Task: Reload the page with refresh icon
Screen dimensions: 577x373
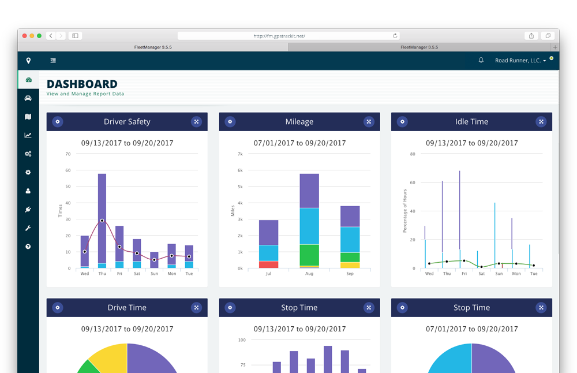Action: point(395,36)
